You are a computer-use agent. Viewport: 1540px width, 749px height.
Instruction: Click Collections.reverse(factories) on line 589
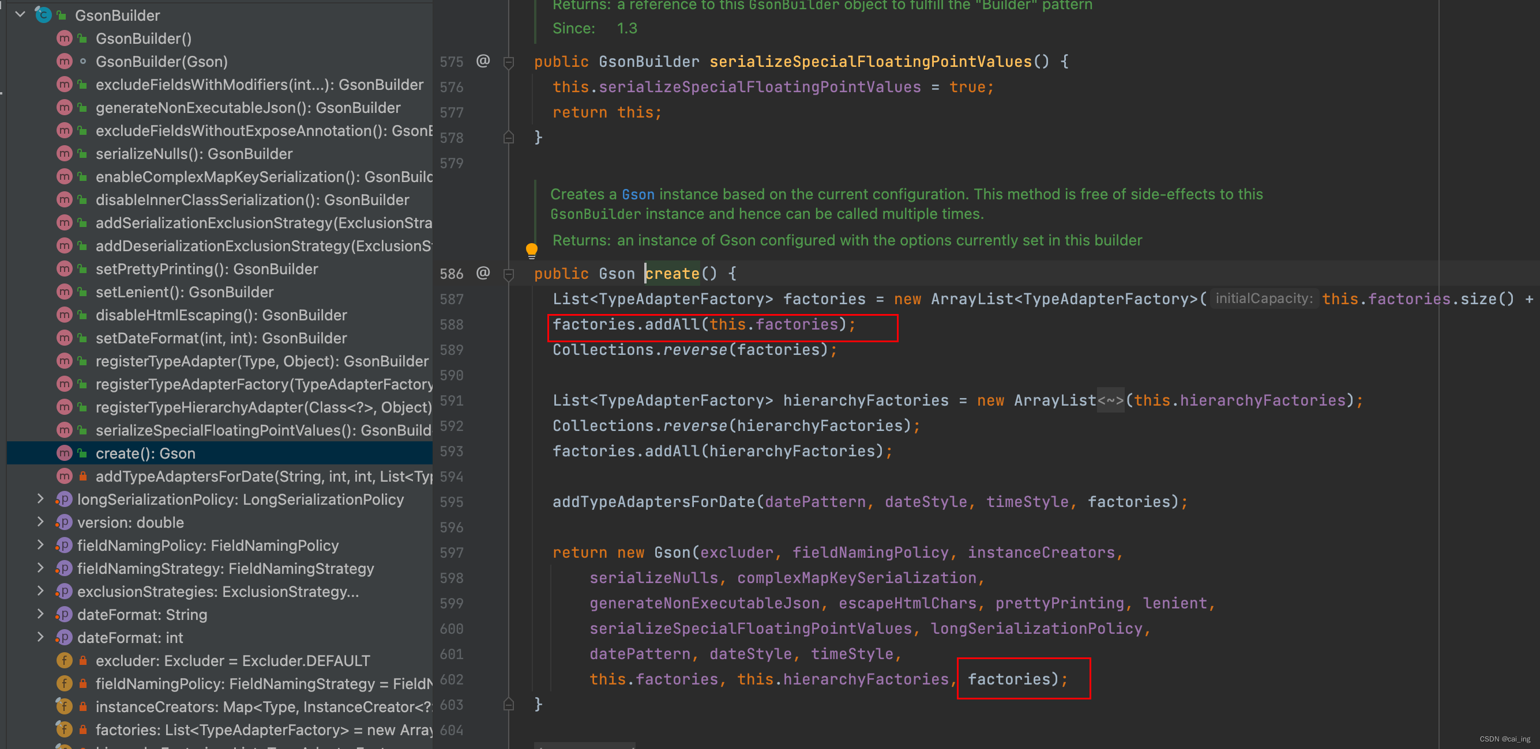[694, 349]
